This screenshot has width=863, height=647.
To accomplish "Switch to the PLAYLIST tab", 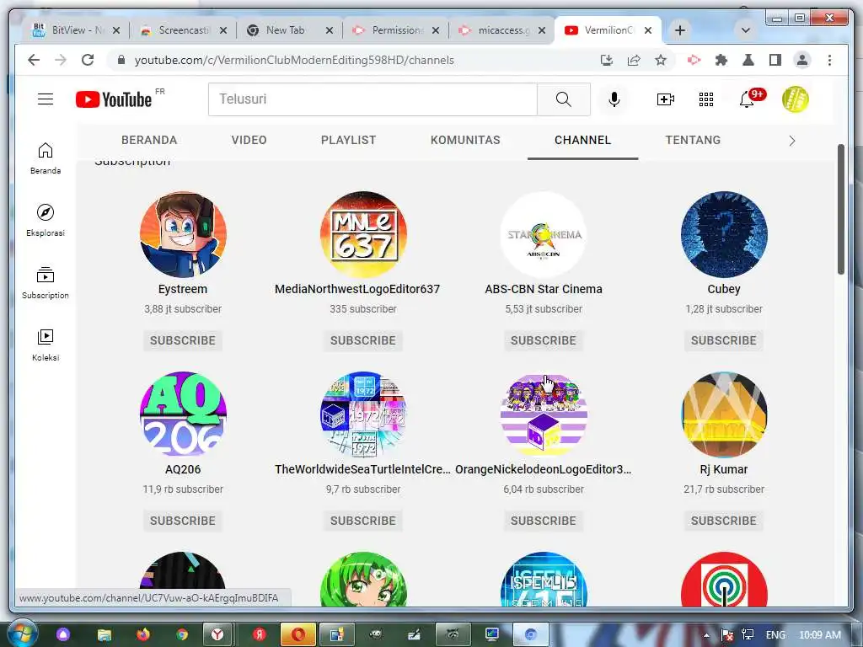I will coord(348,140).
